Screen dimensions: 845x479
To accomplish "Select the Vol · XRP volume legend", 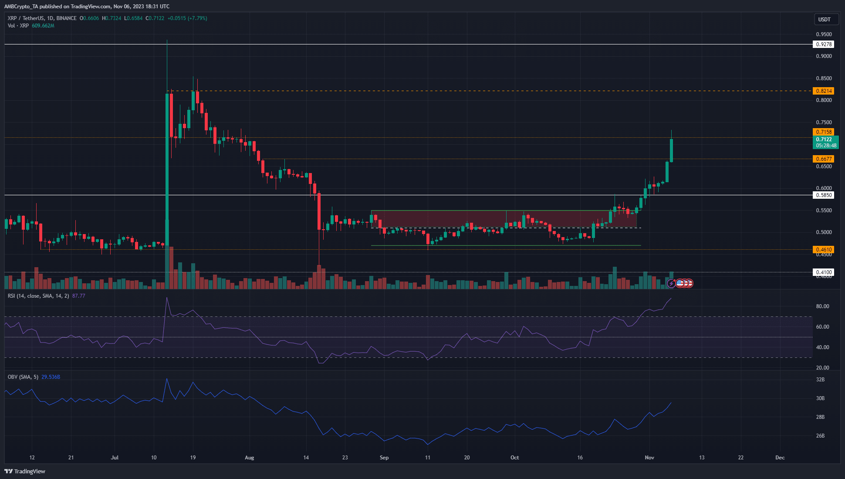I will (x=18, y=26).
